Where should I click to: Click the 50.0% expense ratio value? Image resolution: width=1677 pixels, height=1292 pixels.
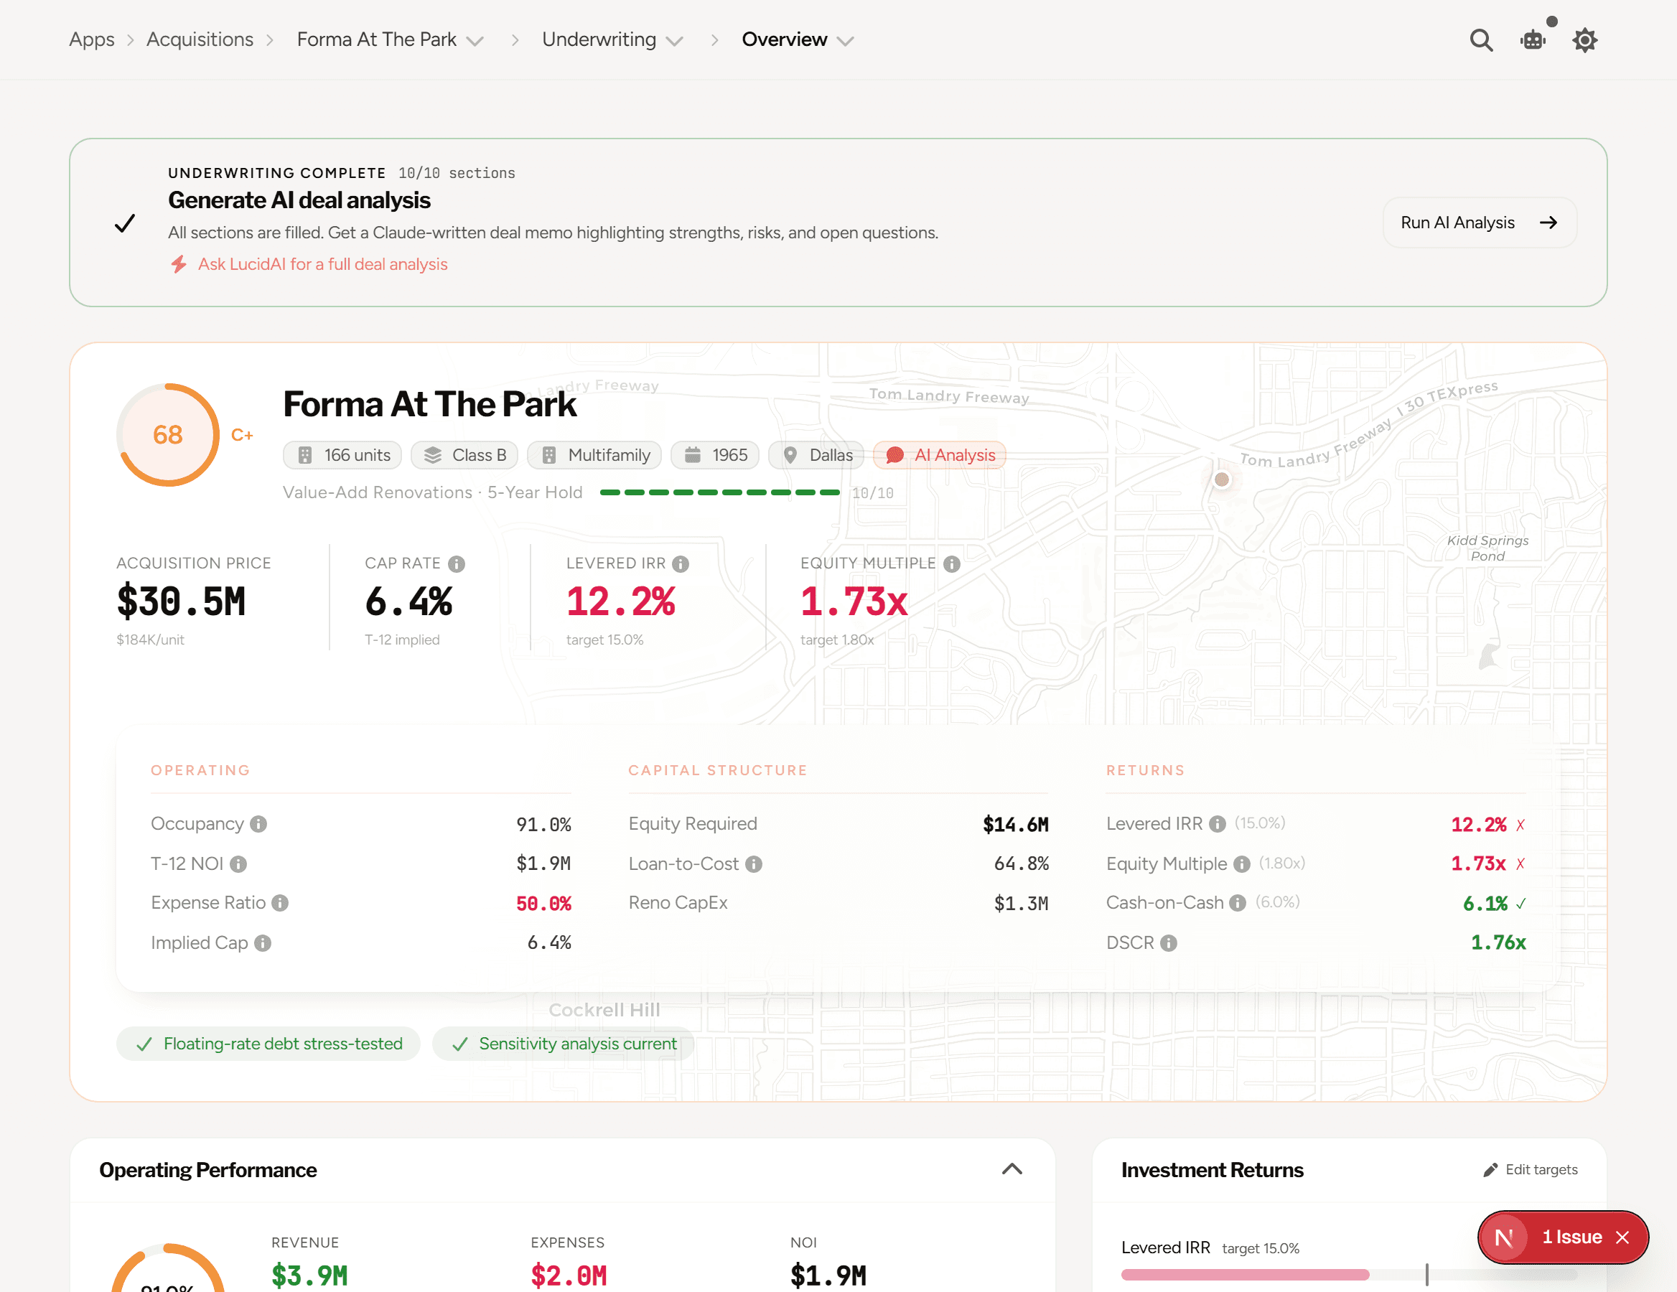coord(543,904)
